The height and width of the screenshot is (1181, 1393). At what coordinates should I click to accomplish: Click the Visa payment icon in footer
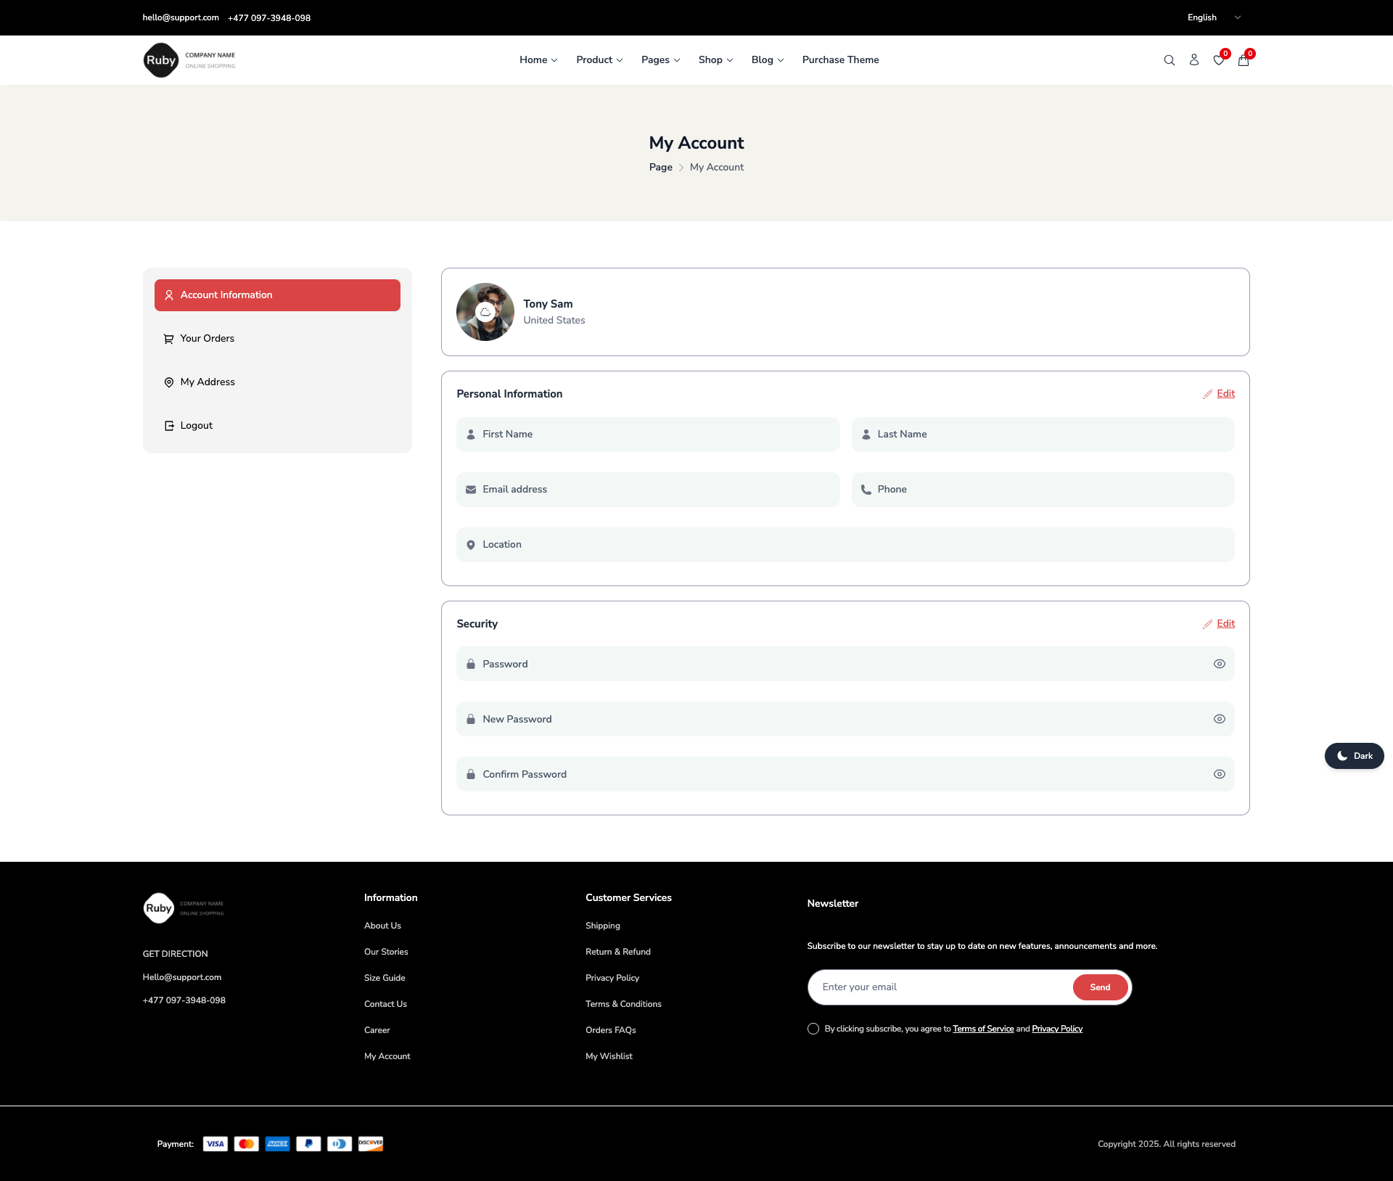tap(215, 1144)
